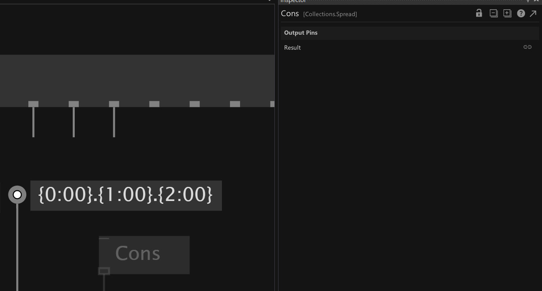Image resolution: width=542 pixels, height=291 pixels.
Task: Open help via the question mark icon
Action: point(521,14)
